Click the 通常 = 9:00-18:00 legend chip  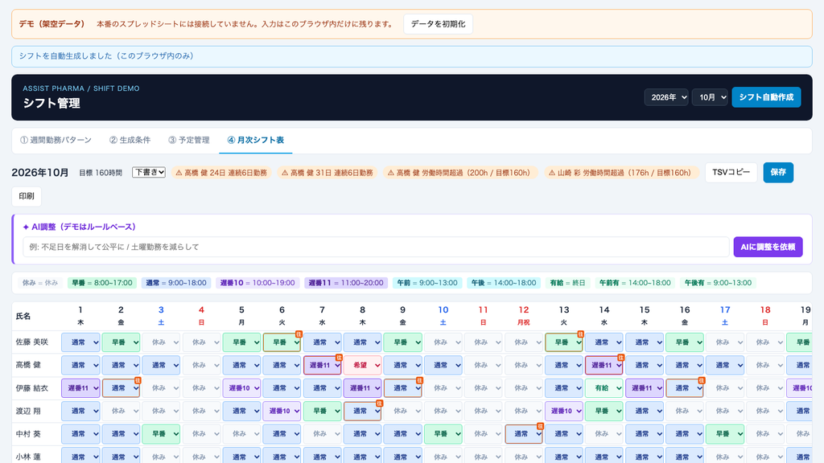click(176, 283)
